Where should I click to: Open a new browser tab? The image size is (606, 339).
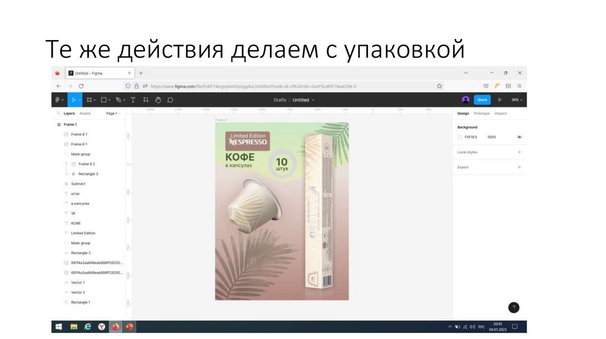141,73
